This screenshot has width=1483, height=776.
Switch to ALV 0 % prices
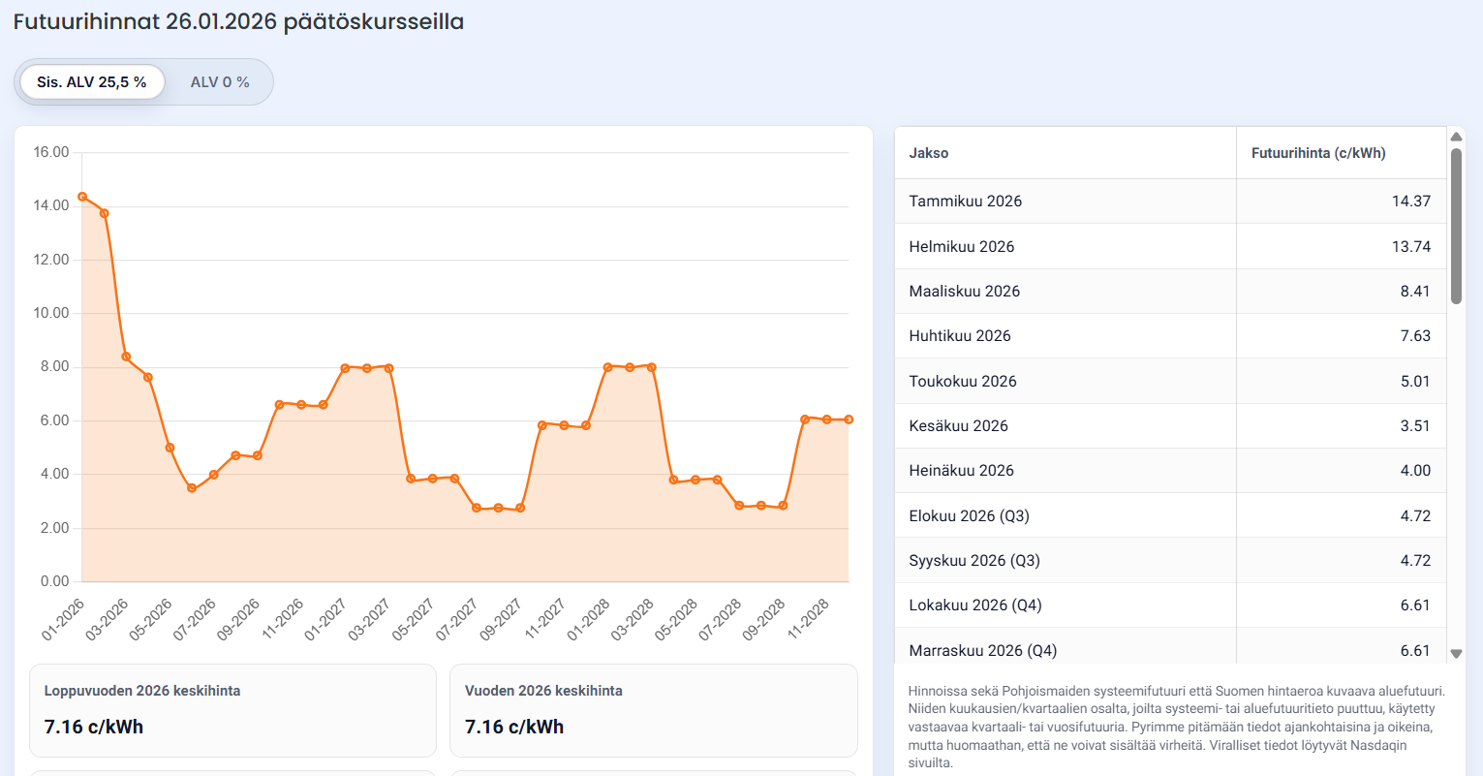click(x=220, y=82)
